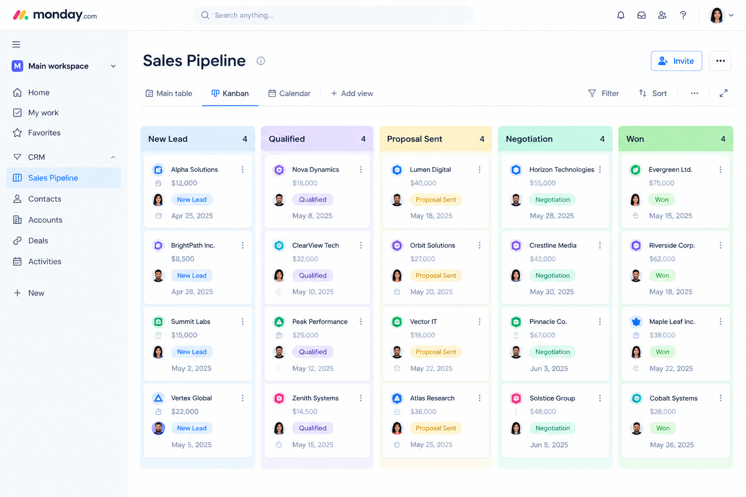Click the Maple Leaf Inc. company icon

point(636,322)
